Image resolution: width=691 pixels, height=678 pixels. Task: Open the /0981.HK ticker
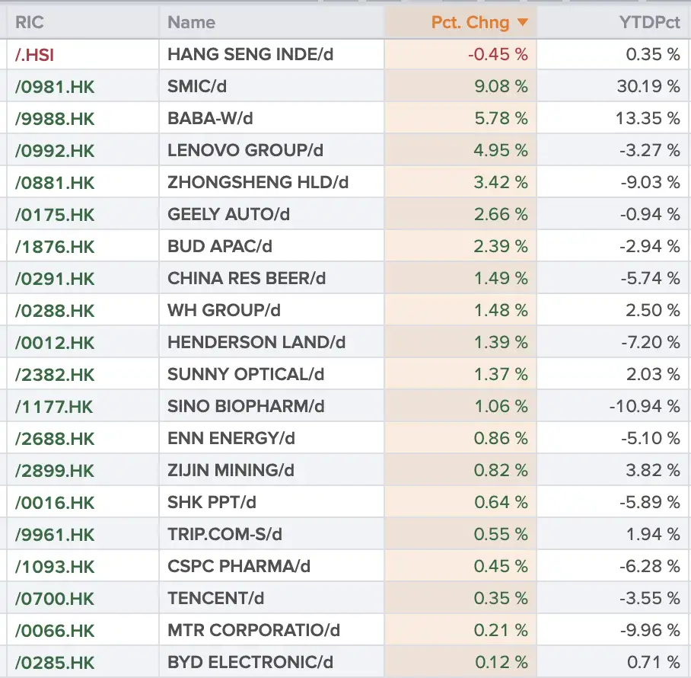coord(55,87)
